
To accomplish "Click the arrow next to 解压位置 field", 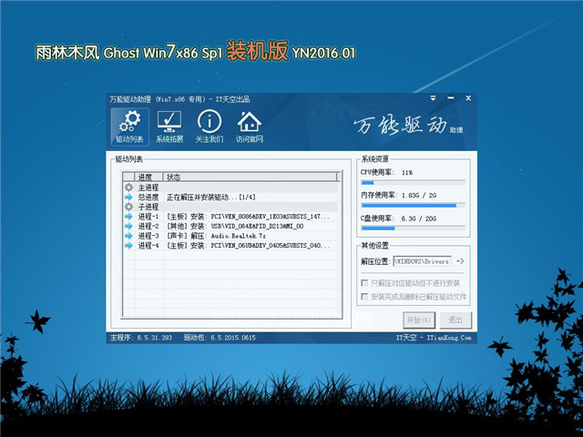I will click(460, 261).
